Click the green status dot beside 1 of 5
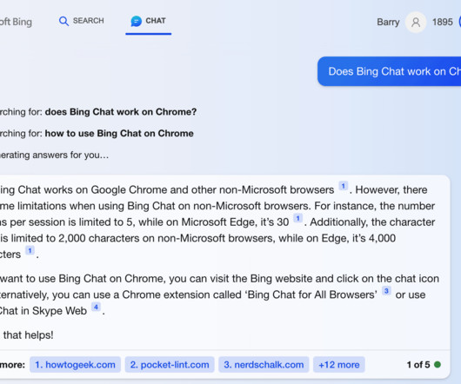The height and width of the screenshot is (384, 461). pos(438,365)
